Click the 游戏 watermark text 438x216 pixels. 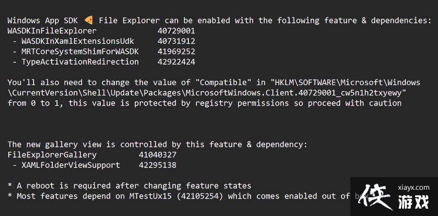click(413, 200)
